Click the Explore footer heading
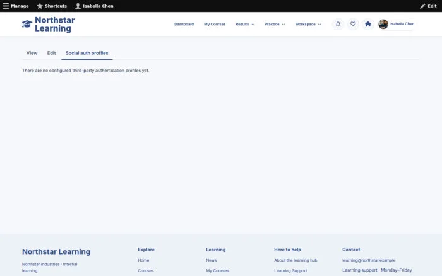The height and width of the screenshot is (276, 442). pos(146,250)
